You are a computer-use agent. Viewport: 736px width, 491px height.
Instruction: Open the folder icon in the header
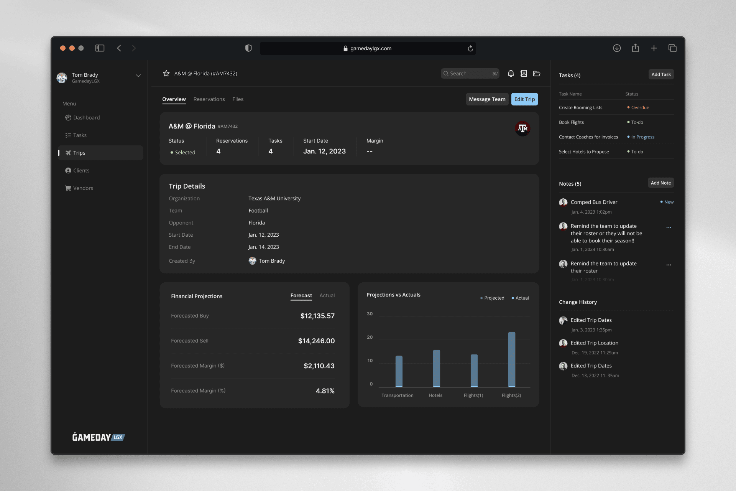(x=537, y=73)
